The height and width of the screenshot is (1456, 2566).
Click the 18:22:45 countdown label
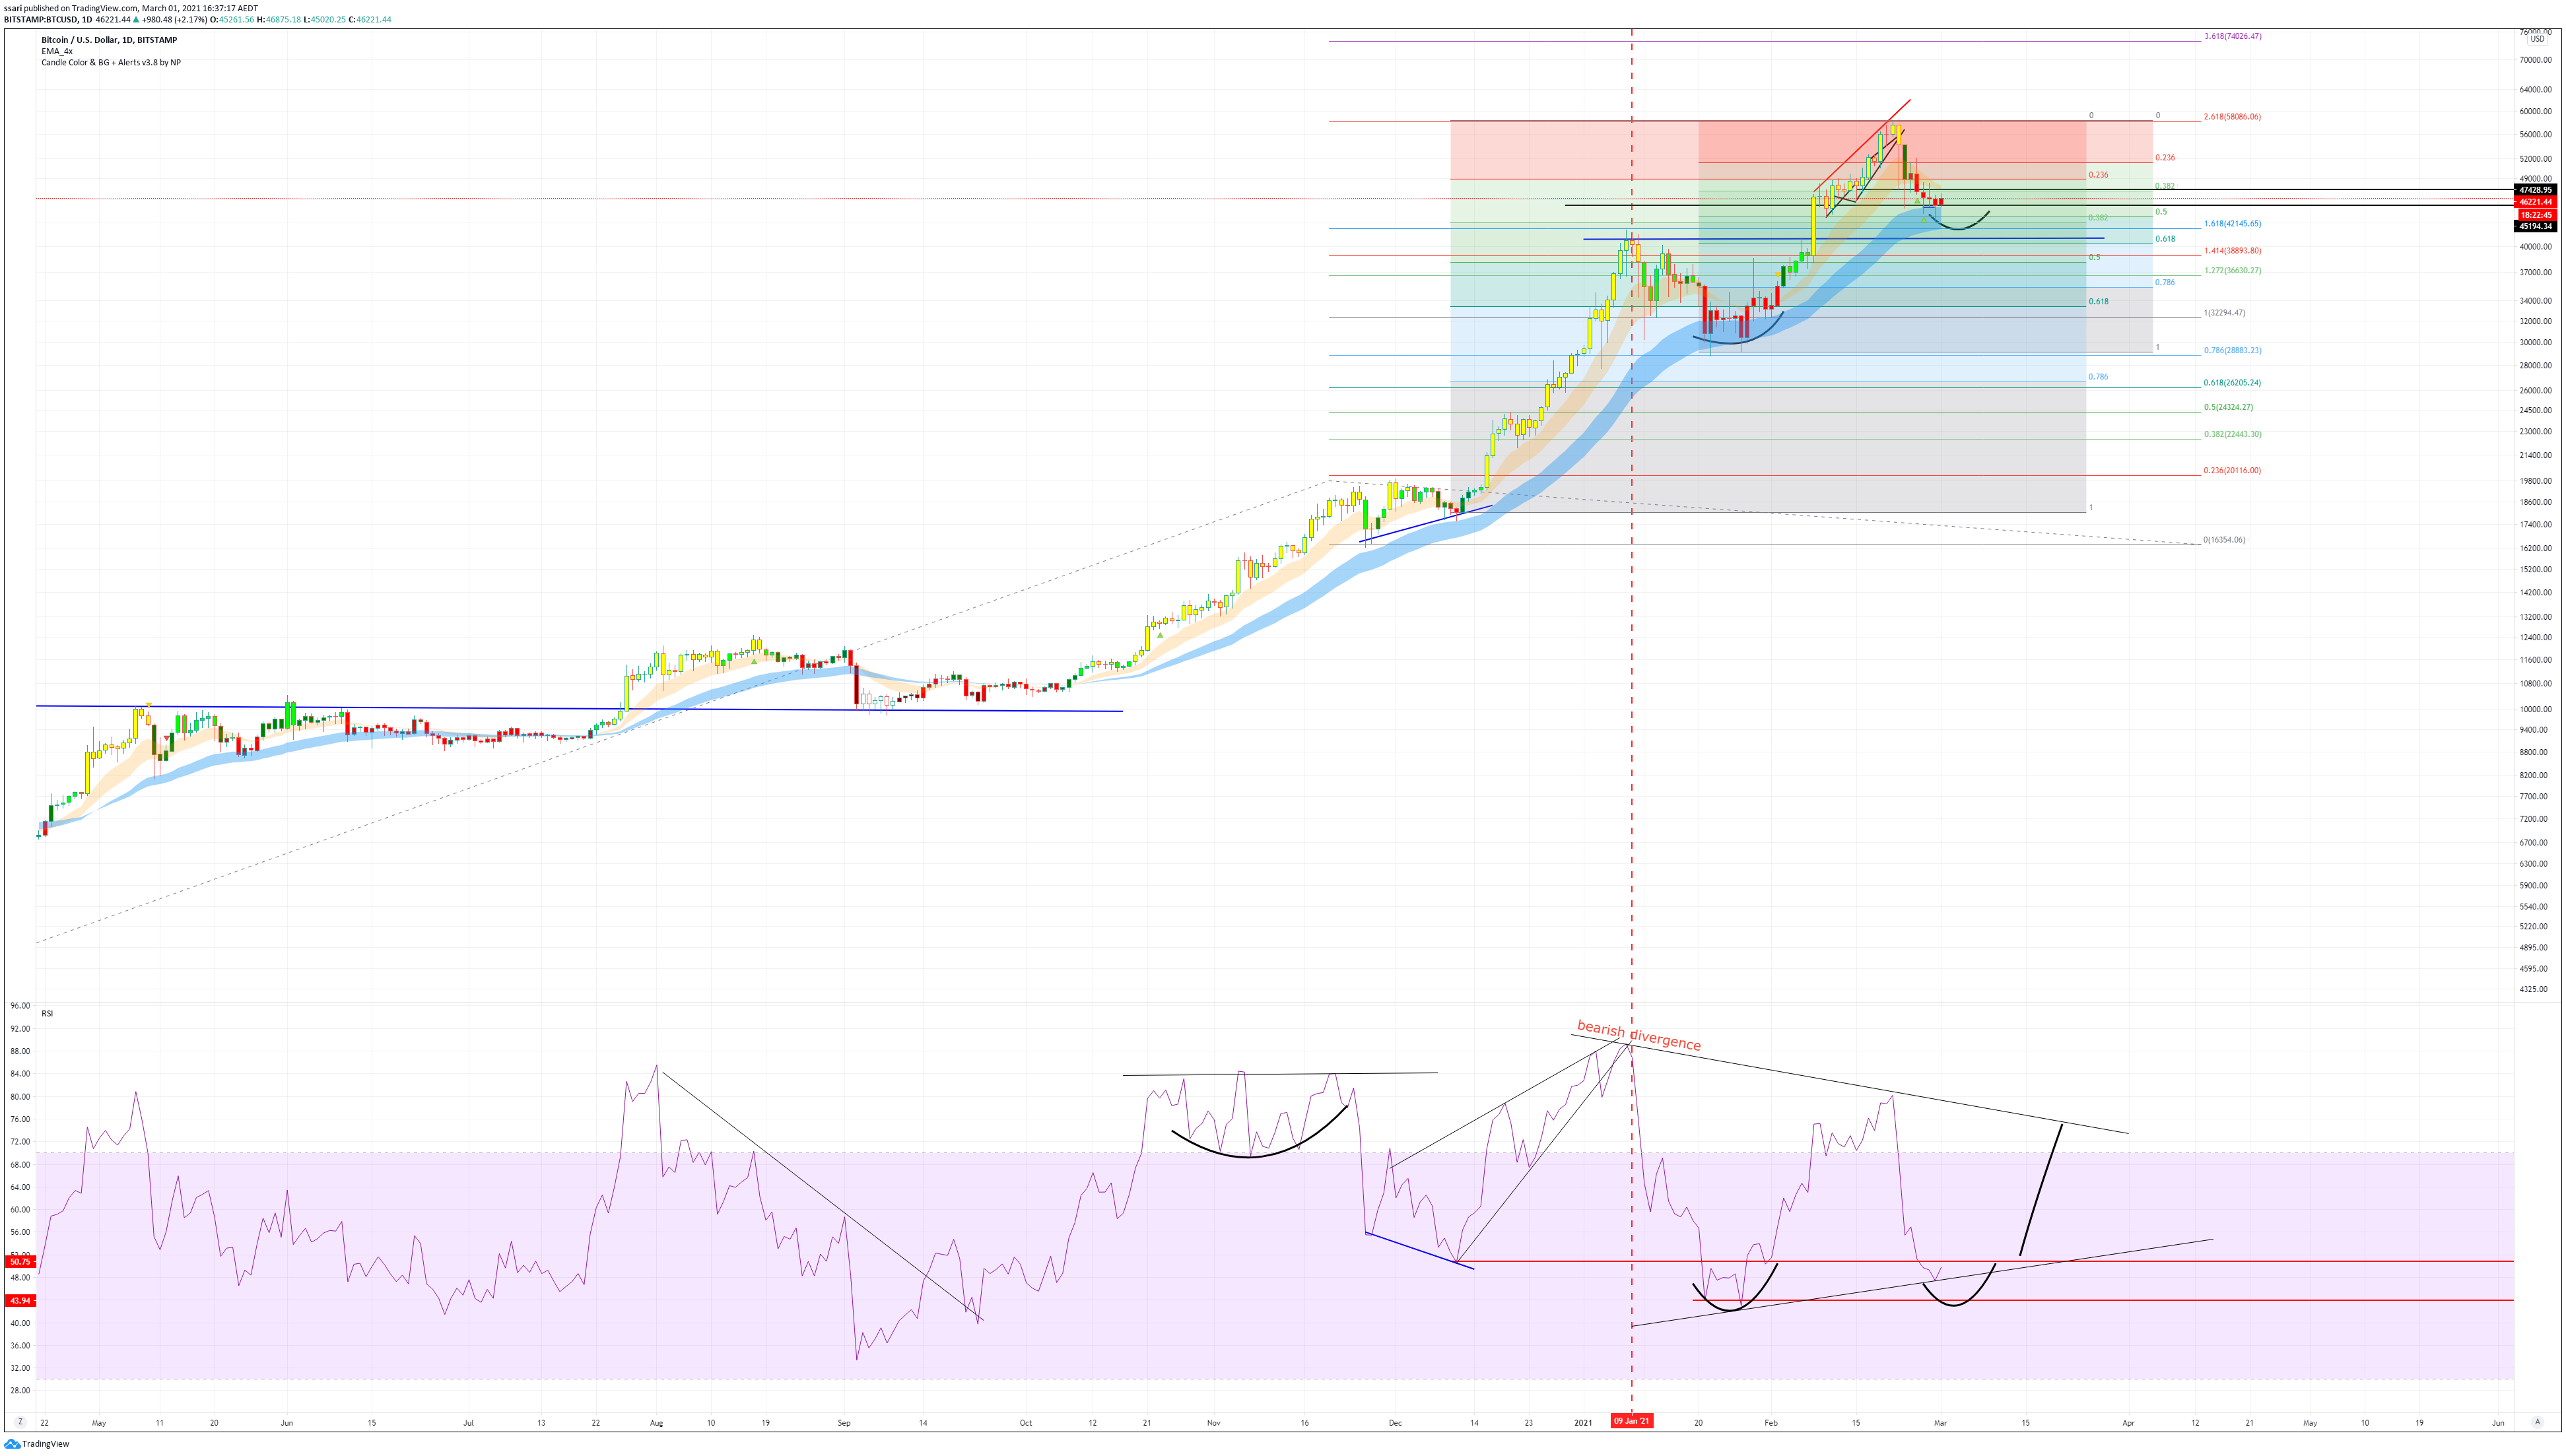click(x=2535, y=214)
